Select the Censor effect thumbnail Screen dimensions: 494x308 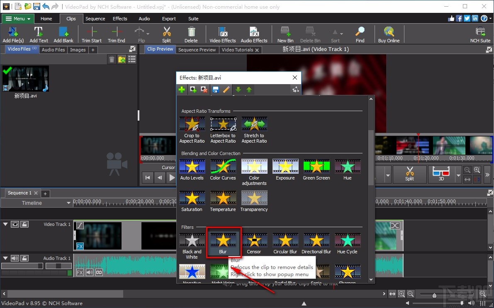pyautogui.click(x=254, y=240)
